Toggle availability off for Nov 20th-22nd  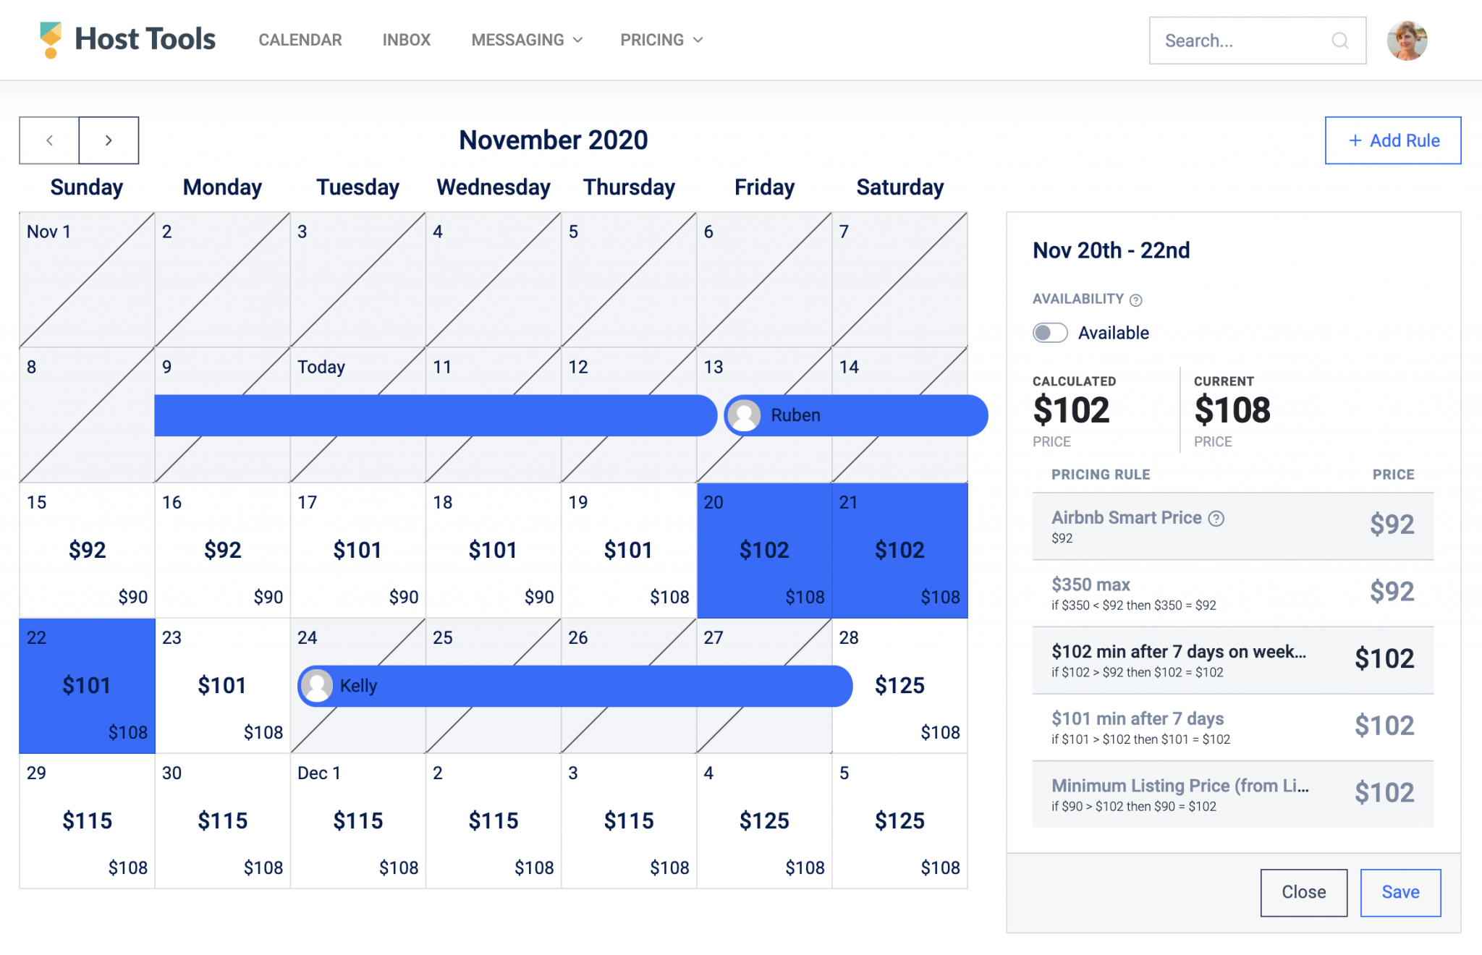[x=1049, y=333]
